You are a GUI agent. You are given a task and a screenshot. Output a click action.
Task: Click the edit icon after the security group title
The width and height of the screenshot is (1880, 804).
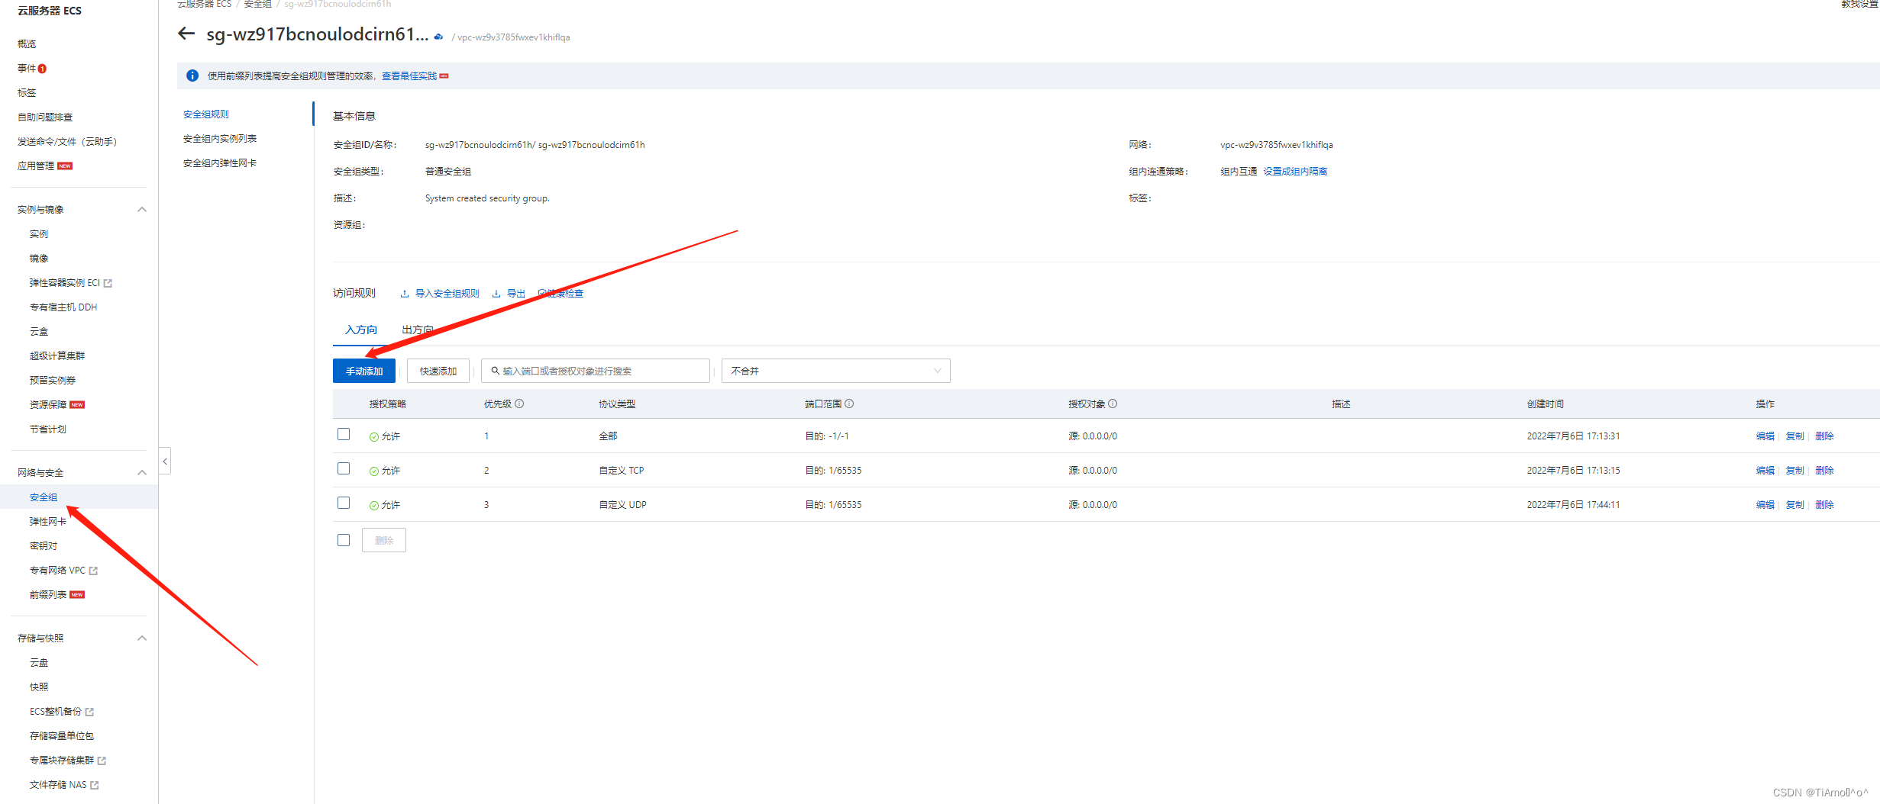(x=438, y=37)
